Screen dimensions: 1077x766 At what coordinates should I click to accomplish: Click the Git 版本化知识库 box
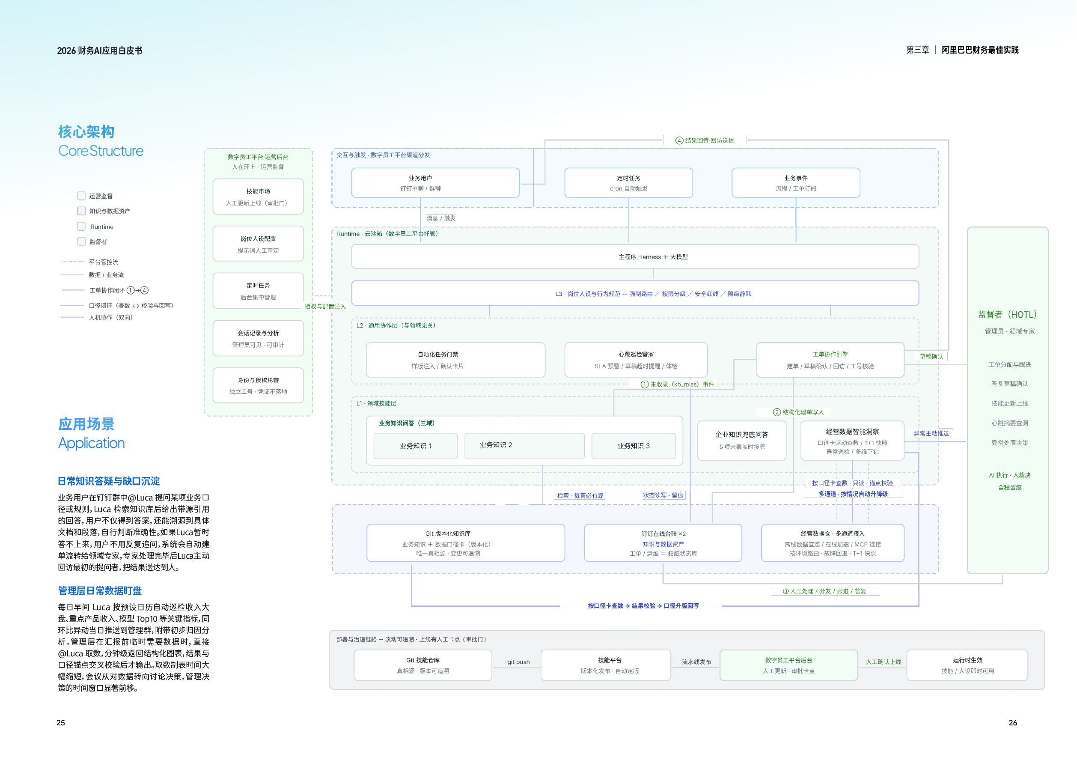point(466,543)
